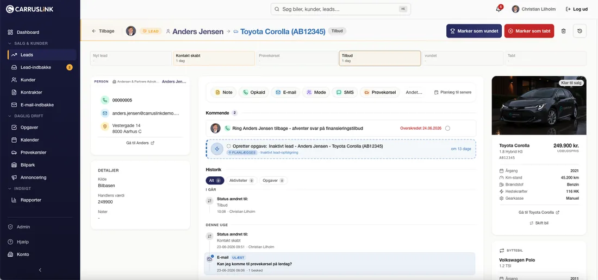The height and width of the screenshot is (280, 598).
Task: Select the Prøvekørsel pipeline stage
Action: click(x=297, y=58)
